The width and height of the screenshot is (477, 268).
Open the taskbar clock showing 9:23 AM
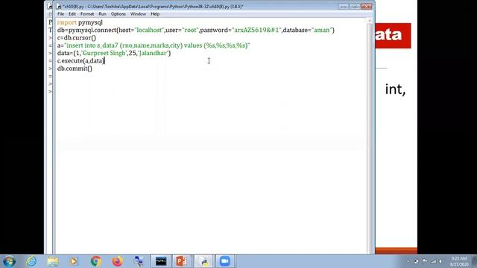(459, 261)
